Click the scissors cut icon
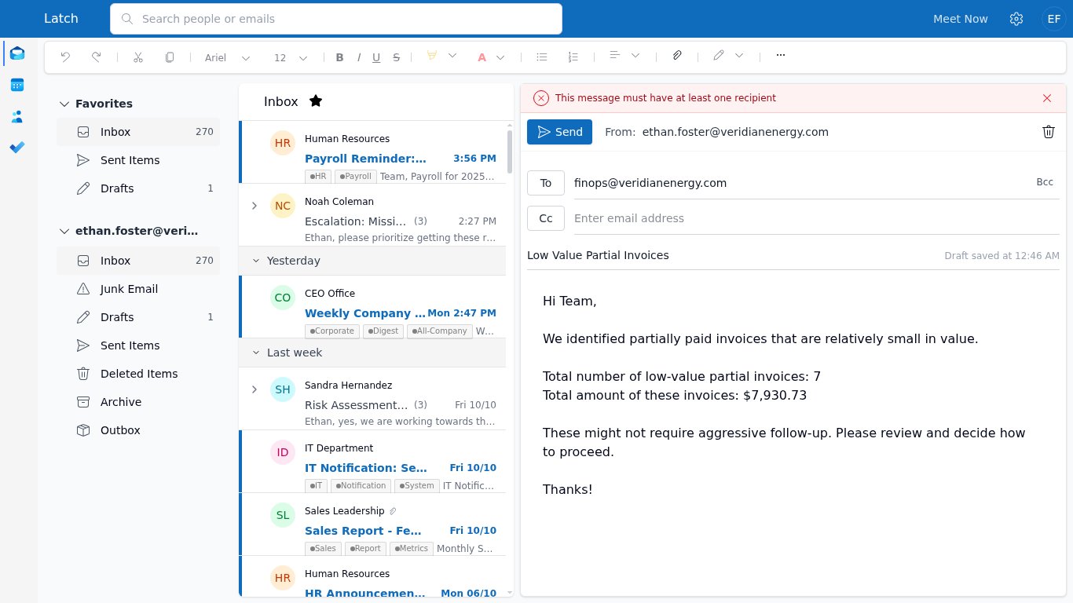The height and width of the screenshot is (603, 1073). click(138, 57)
